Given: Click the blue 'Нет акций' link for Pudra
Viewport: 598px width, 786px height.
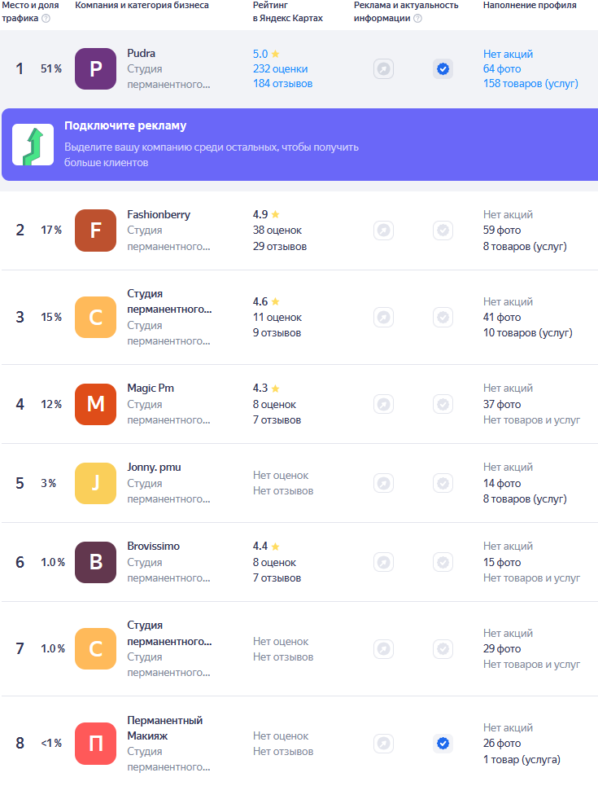Looking at the screenshot, I should click(x=508, y=54).
